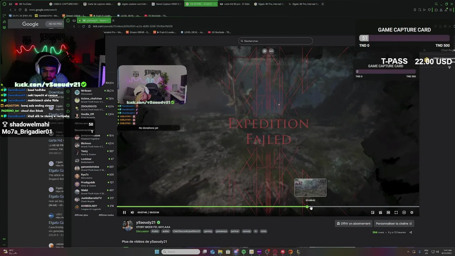Mute the video with the speaker icon
The width and height of the screenshot is (455, 256).
click(132, 212)
